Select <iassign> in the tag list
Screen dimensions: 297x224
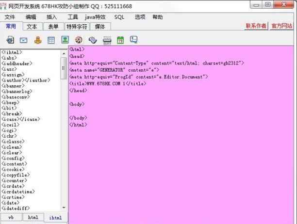click(13, 75)
